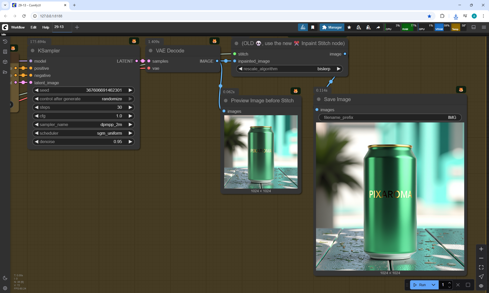The image size is (489, 293).
Task: Open settings gear in sidebar
Action: [5, 288]
